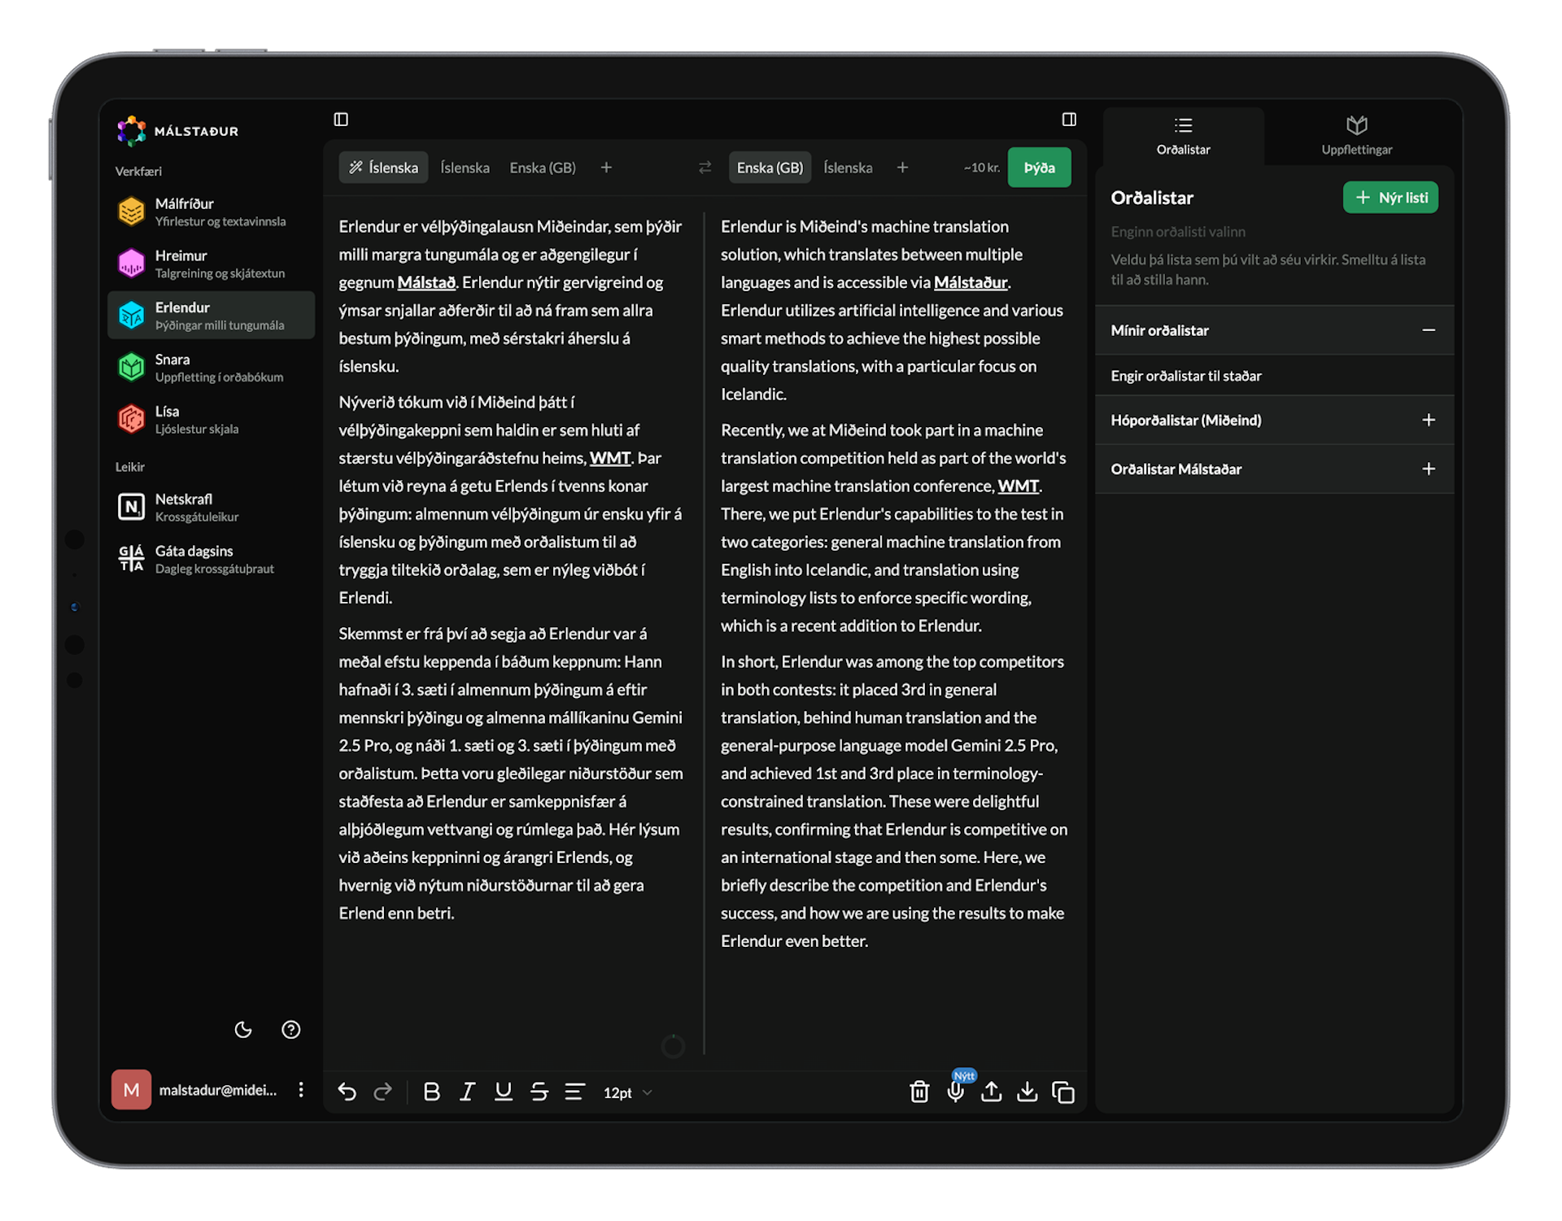Open user account options menu
Image resolution: width=1562 pixels, height=1221 pixels.
click(x=301, y=1090)
